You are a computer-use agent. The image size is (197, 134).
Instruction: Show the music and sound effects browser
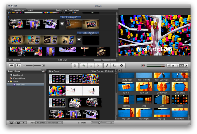pyautogui.click(x=169, y=65)
